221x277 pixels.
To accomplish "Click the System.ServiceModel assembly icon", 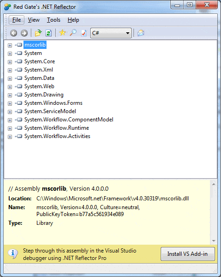I will (19, 111).
